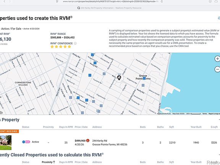Reload the page using the refresh icon
220x165 pixels.
(x=162, y=2)
